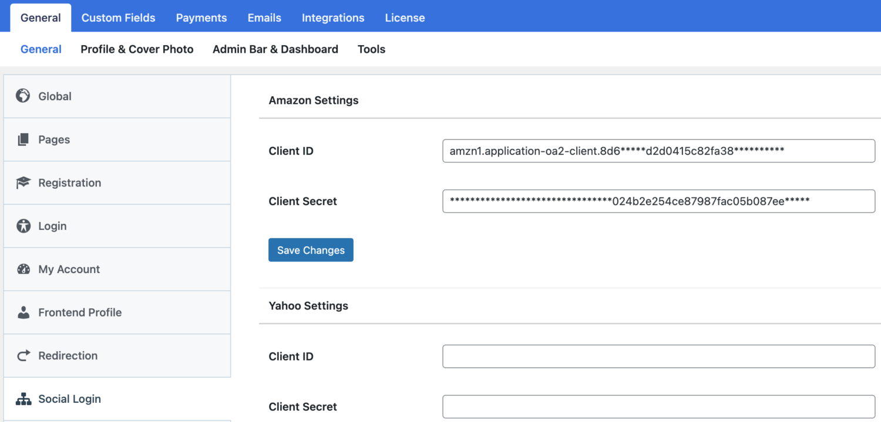Click the Social Login sitemap icon
Viewport: 881px width, 422px height.
pyautogui.click(x=23, y=399)
